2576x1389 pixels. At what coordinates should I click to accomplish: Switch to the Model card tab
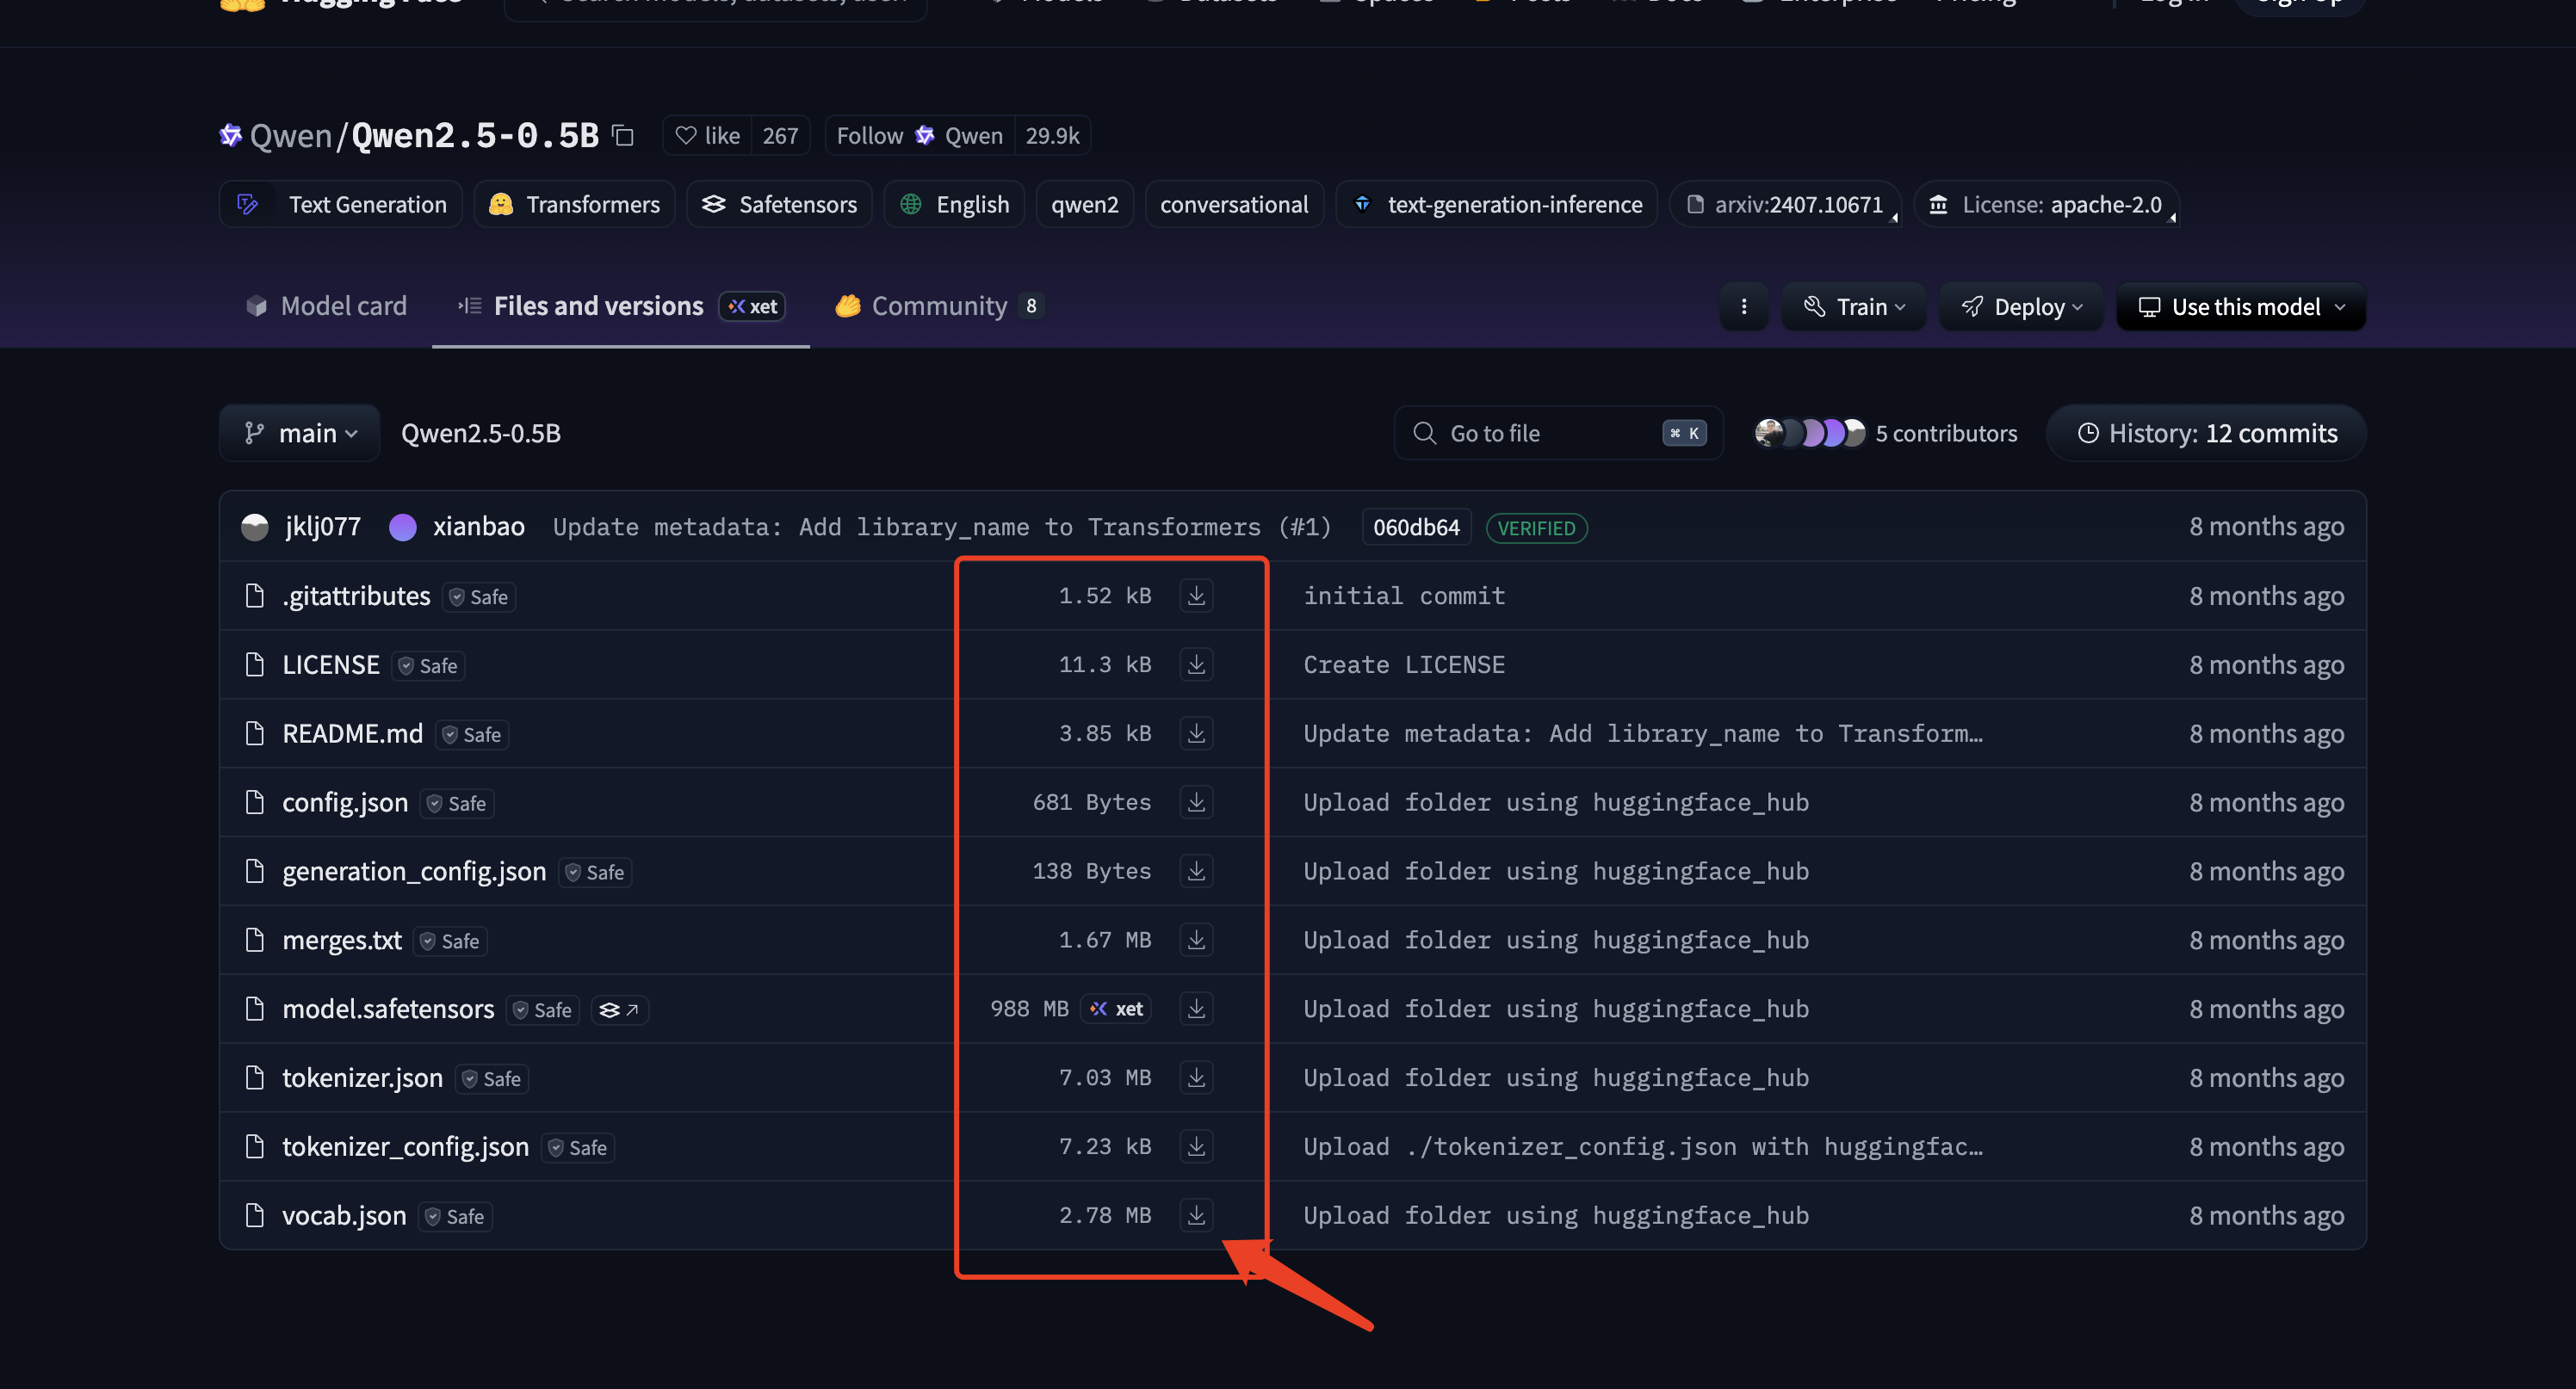coord(326,306)
